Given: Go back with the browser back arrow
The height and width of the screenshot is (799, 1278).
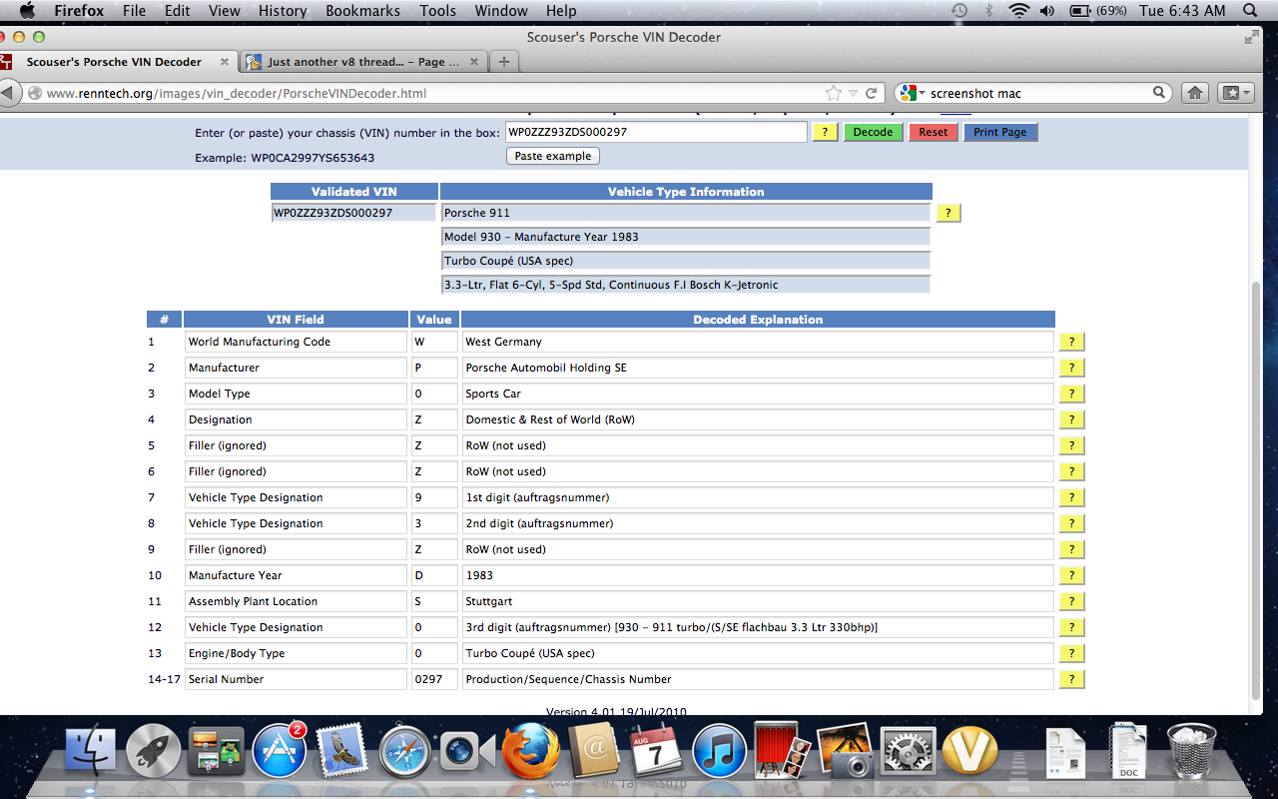Looking at the screenshot, I should [9, 93].
